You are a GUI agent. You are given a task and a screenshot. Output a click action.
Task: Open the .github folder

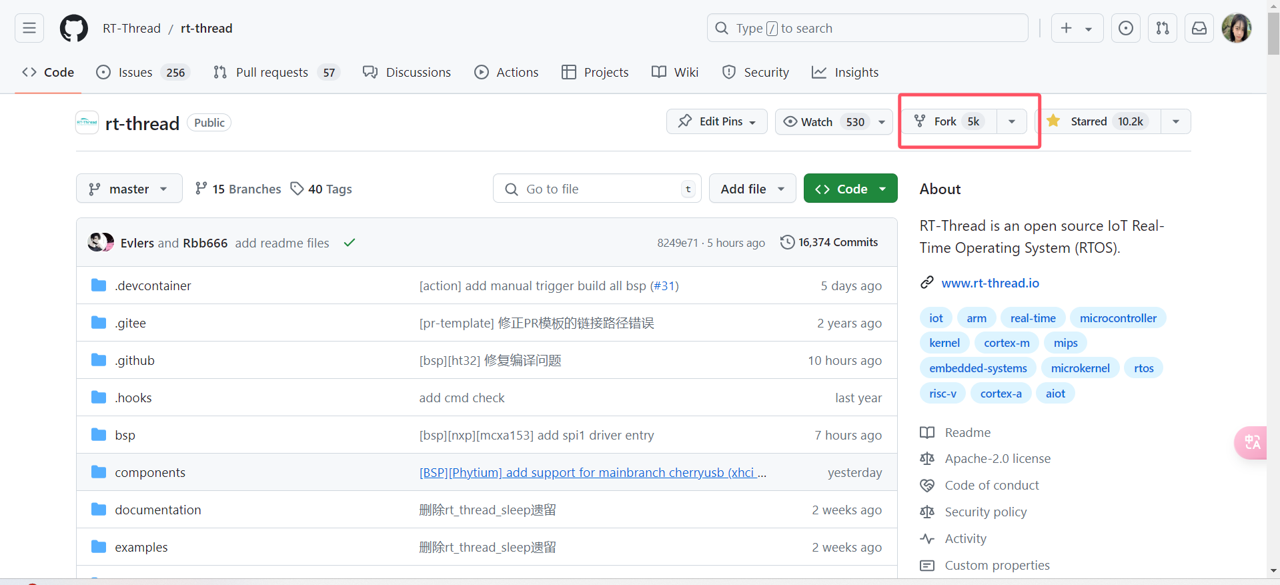tap(135, 360)
